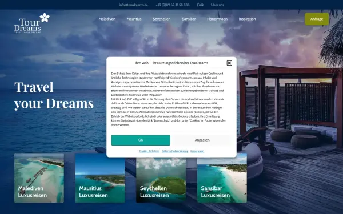Open the FAQ link in top bar
The image size is (343, 214).
pos(200,5)
